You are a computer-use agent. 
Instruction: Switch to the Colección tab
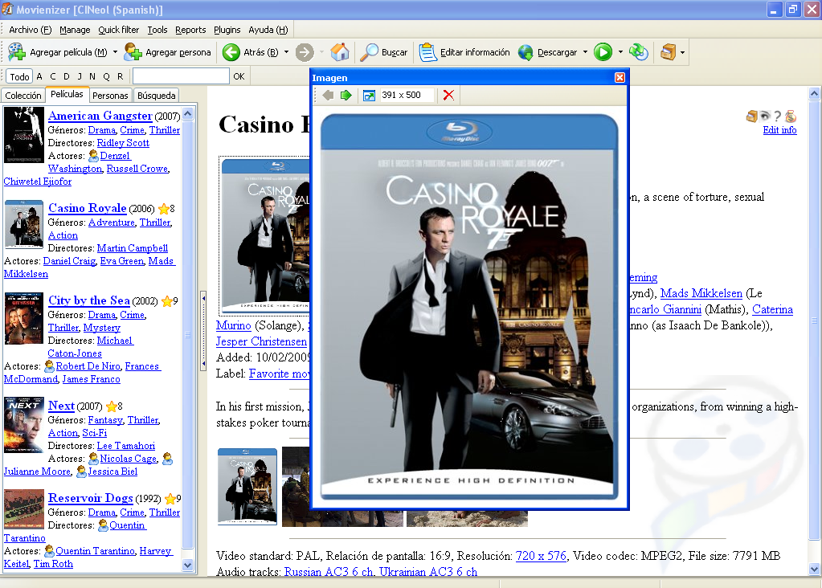click(x=23, y=96)
